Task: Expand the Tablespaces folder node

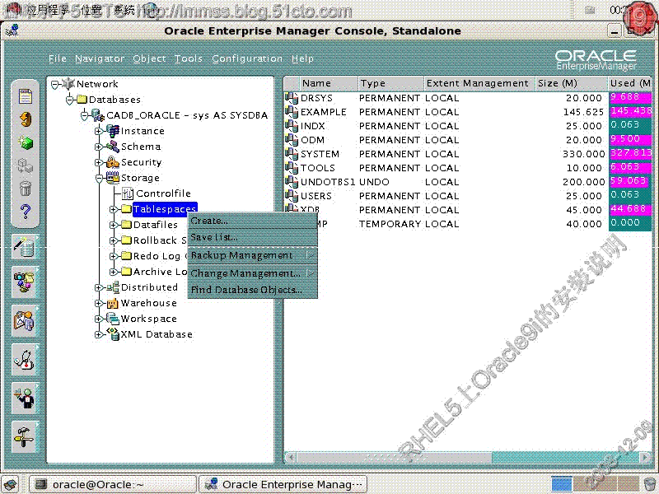Action: tap(113, 209)
